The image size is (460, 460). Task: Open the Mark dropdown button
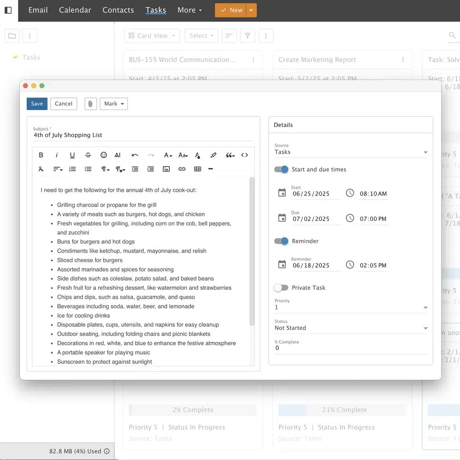pos(114,104)
